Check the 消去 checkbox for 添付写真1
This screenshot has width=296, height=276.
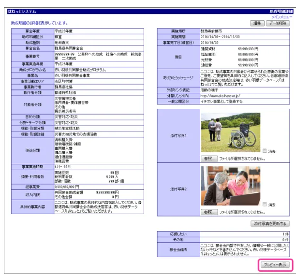pos(265,150)
